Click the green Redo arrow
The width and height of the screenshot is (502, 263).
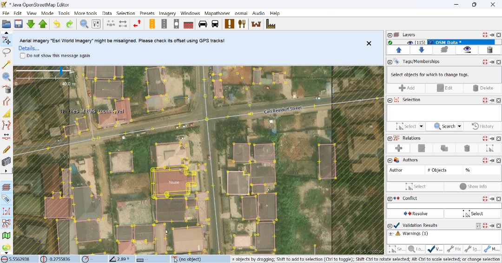[69, 24]
